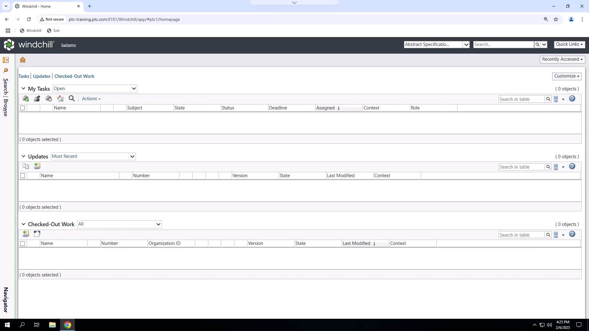Export the My Tasks table to Excel

coord(60,98)
